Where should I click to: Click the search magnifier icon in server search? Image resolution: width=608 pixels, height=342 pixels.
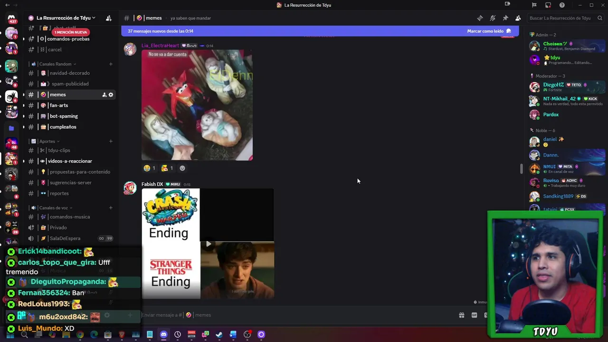point(600,18)
